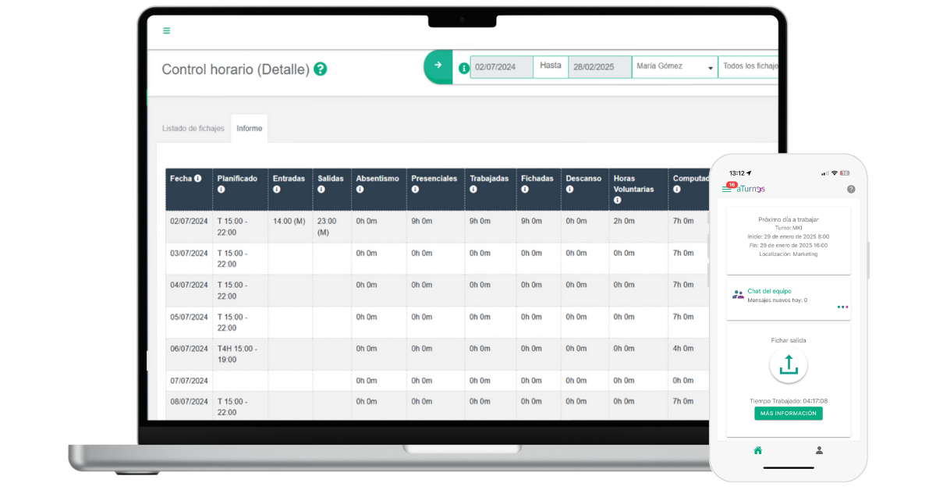Tap the Fichar salida clock-out icon

788,365
